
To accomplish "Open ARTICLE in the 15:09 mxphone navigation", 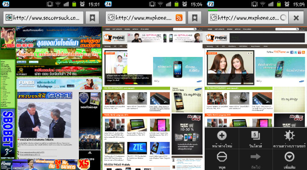I will (x=237, y=29).
